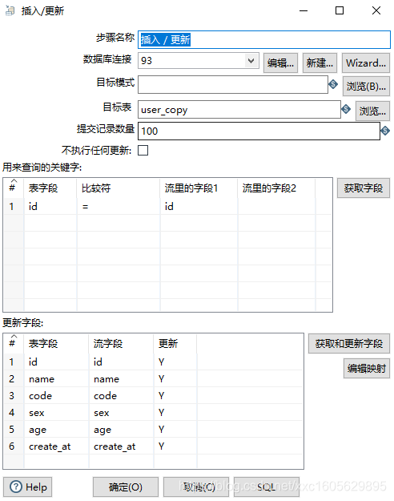The height and width of the screenshot is (501, 394).
Task: Select create_at cell in 表字段 column
Action: coord(56,446)
